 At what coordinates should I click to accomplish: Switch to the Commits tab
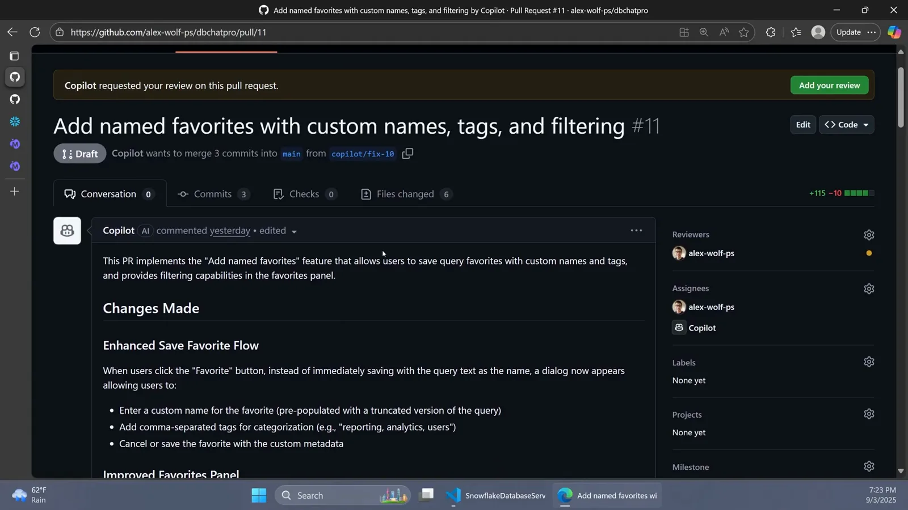pyautogui.click(x=213, y=194)
